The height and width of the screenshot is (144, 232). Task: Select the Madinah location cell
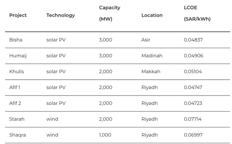[x=152, y=56]
